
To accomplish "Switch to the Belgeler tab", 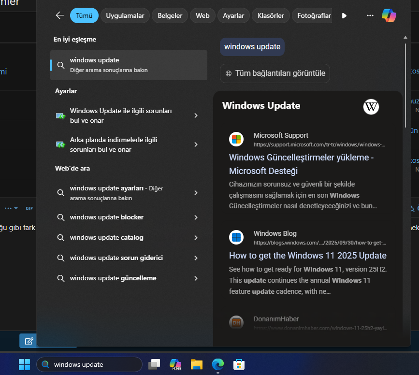I will tap(170, 15).
